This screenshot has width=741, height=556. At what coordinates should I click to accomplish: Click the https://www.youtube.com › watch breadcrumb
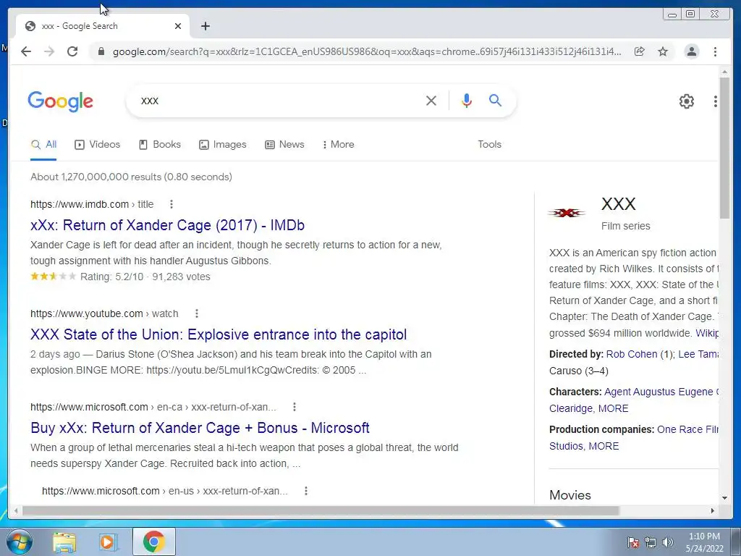click(x=104, y=313)
